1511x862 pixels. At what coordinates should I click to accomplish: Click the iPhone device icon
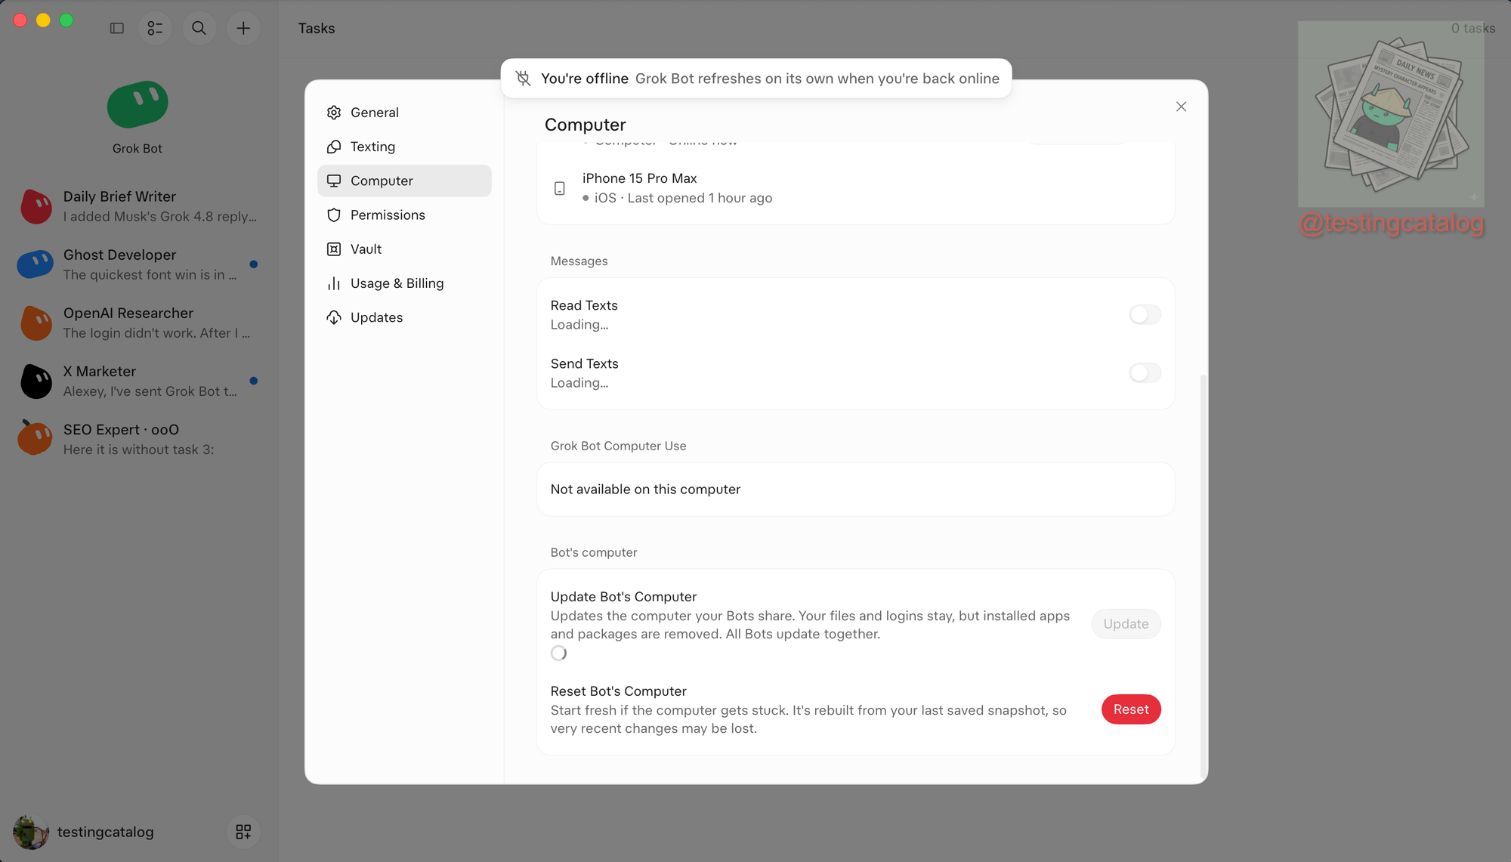[x=560, y=188]
